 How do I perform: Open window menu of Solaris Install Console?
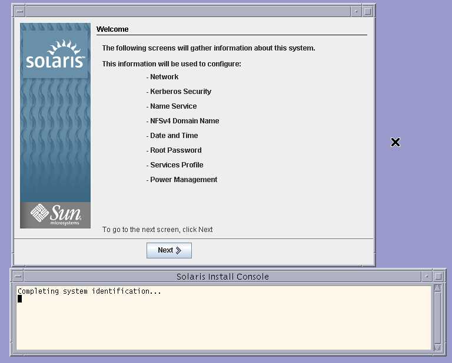18,277
